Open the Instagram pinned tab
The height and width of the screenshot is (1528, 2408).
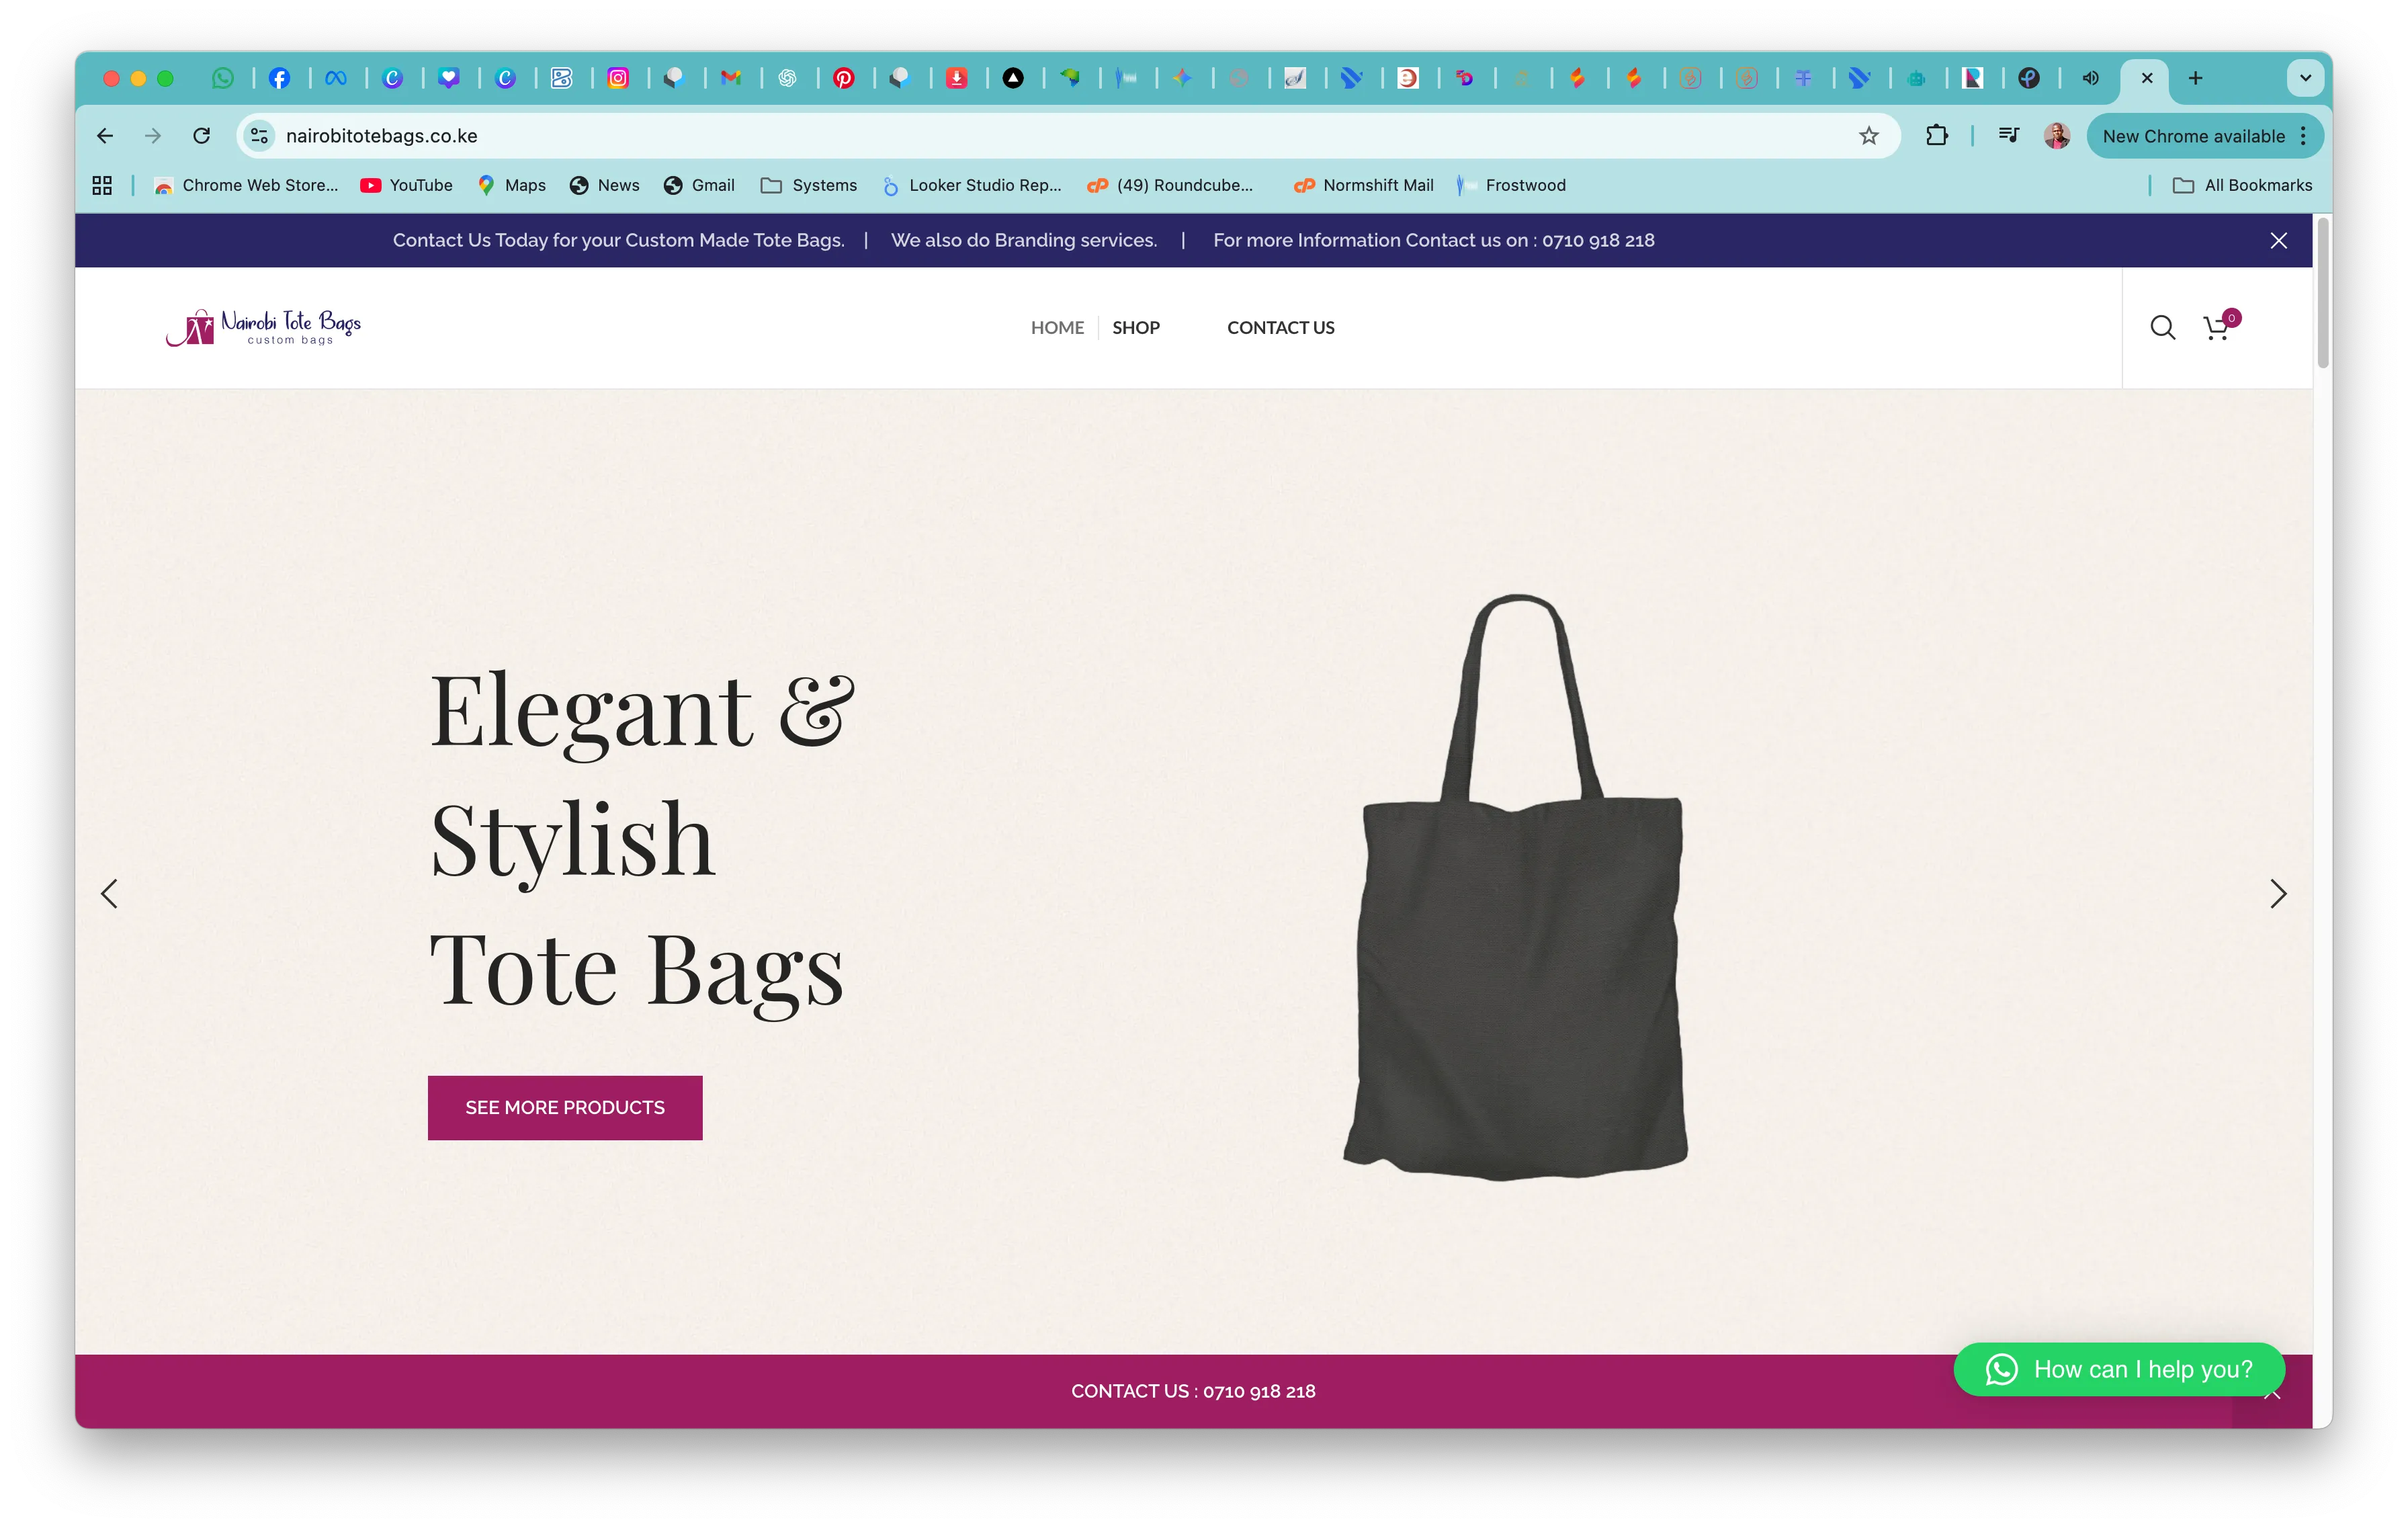point(620,78)
